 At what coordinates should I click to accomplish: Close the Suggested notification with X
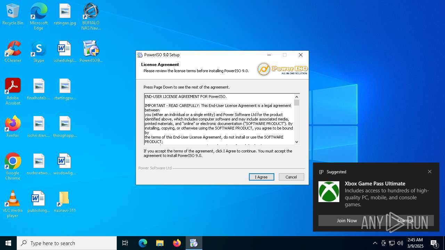point(430,172)
